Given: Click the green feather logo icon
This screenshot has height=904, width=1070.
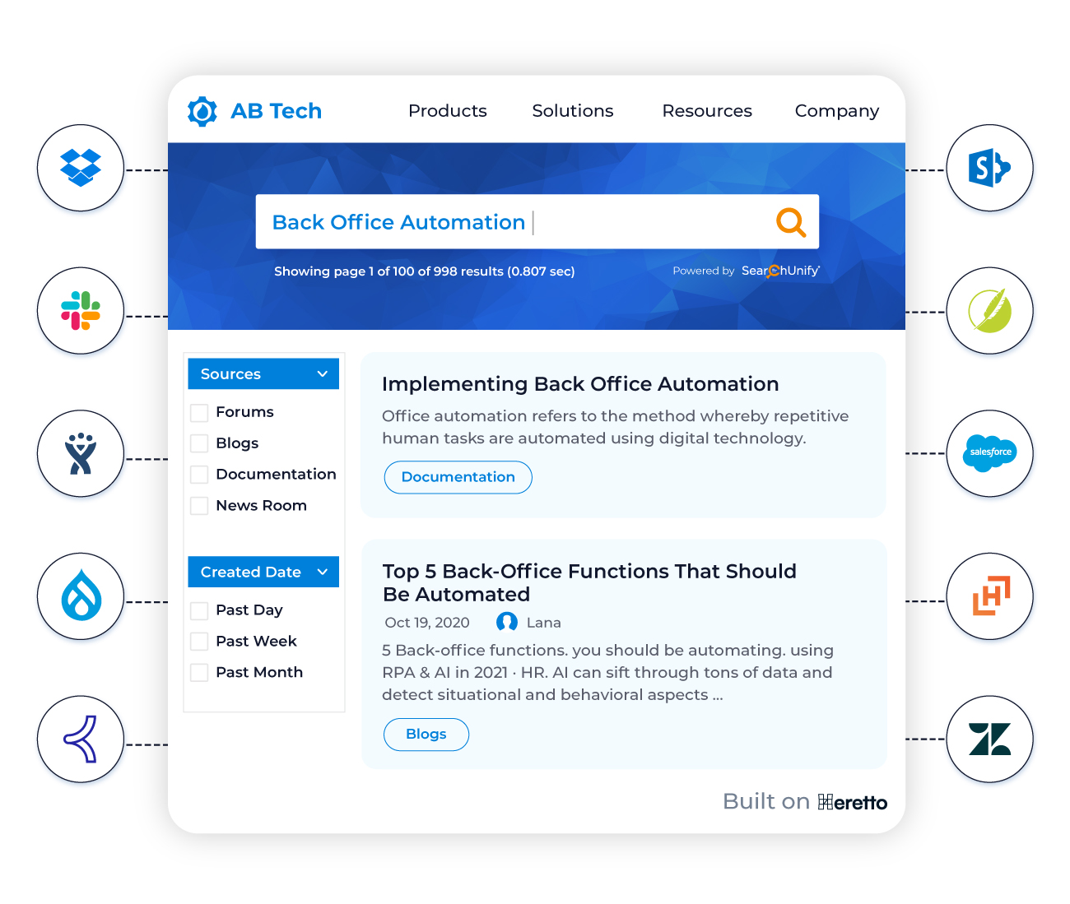Looking at the screenshot, I should 989,311.
